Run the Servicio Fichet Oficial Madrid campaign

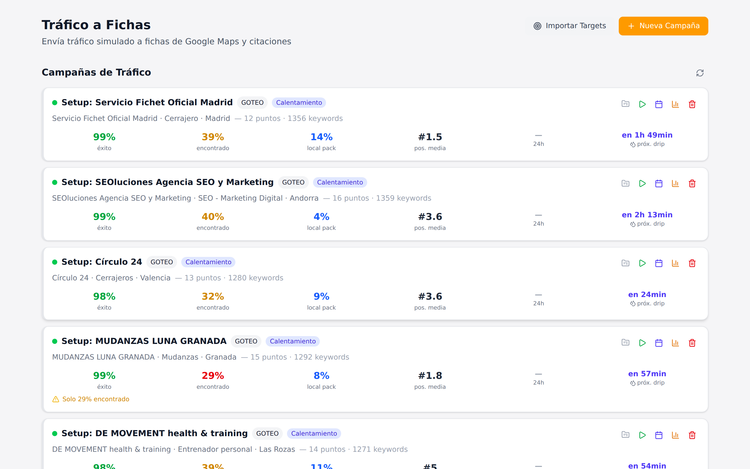tap(642, 104)
